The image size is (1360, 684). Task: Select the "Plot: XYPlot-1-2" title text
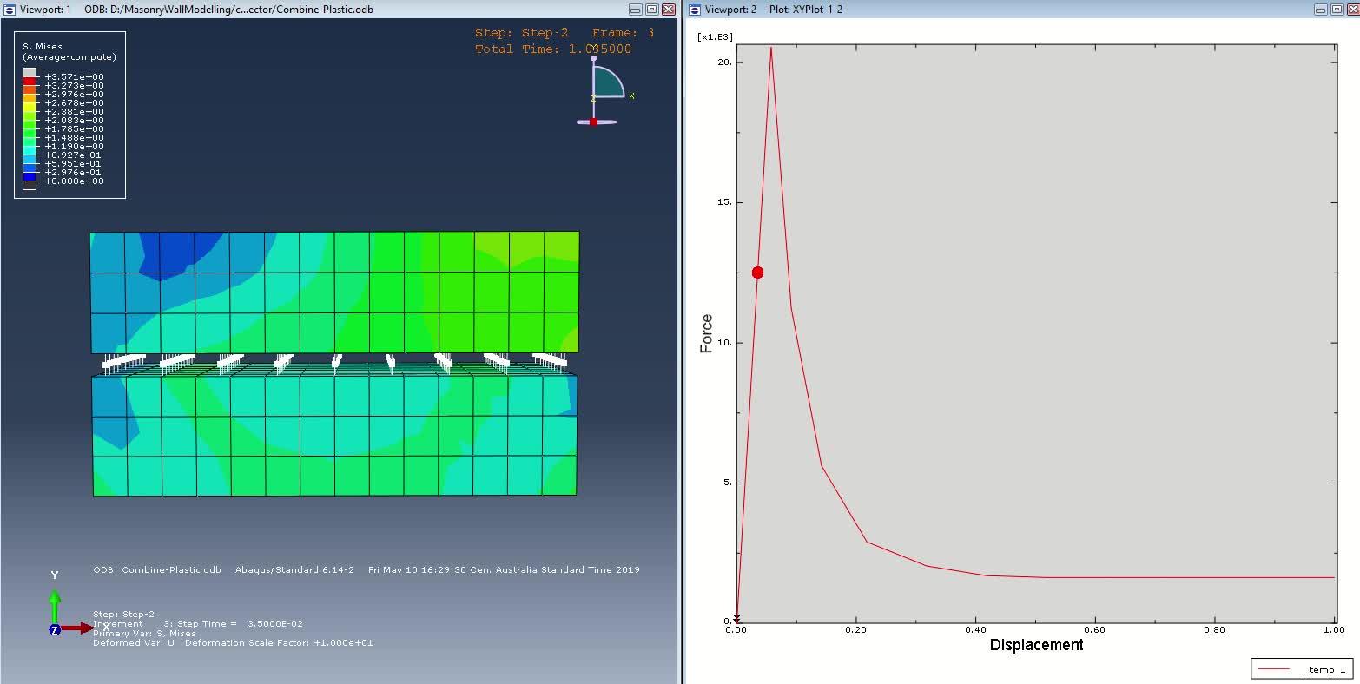coord(806,10)
